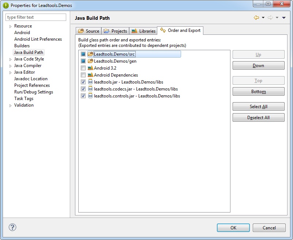Select 'leadtools.codecs.jar - Leadtools.Demos/libs' entry
This screenshot has width=293, height=240.
pos(136,89)
